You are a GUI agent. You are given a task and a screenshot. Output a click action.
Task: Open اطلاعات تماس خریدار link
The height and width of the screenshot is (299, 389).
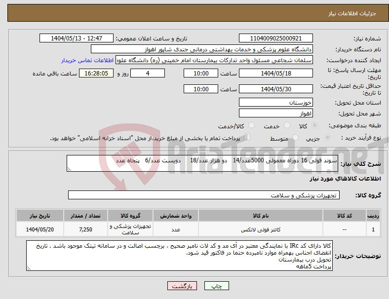click(87, 60)
